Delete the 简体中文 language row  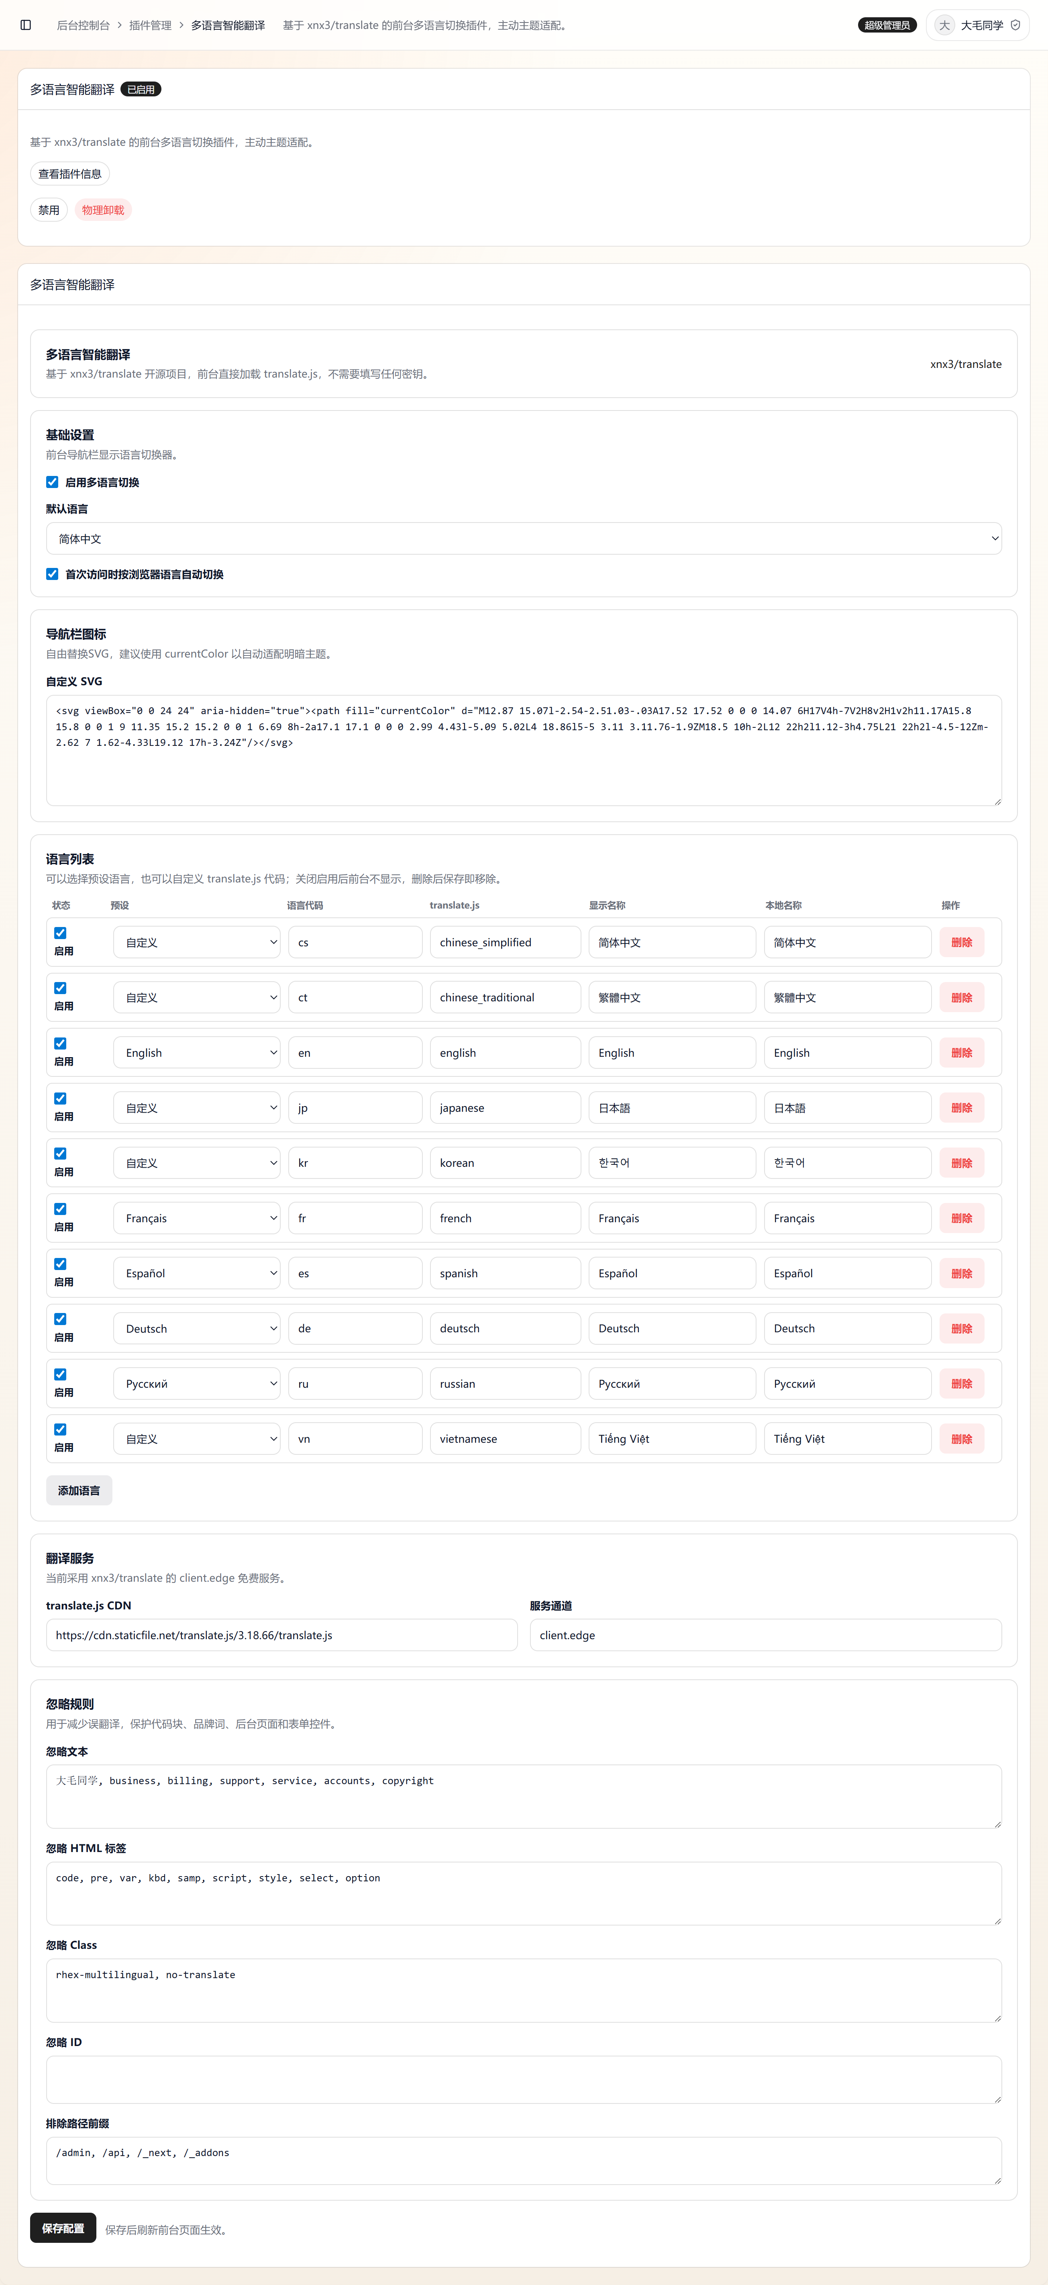tap(962, 942)
